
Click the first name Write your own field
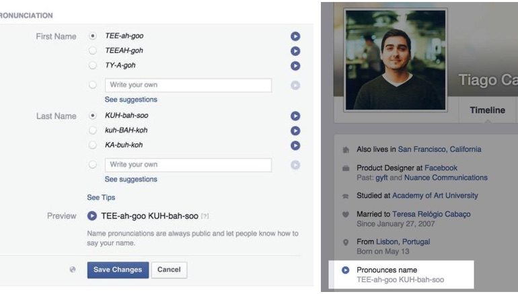coord(188,85)
